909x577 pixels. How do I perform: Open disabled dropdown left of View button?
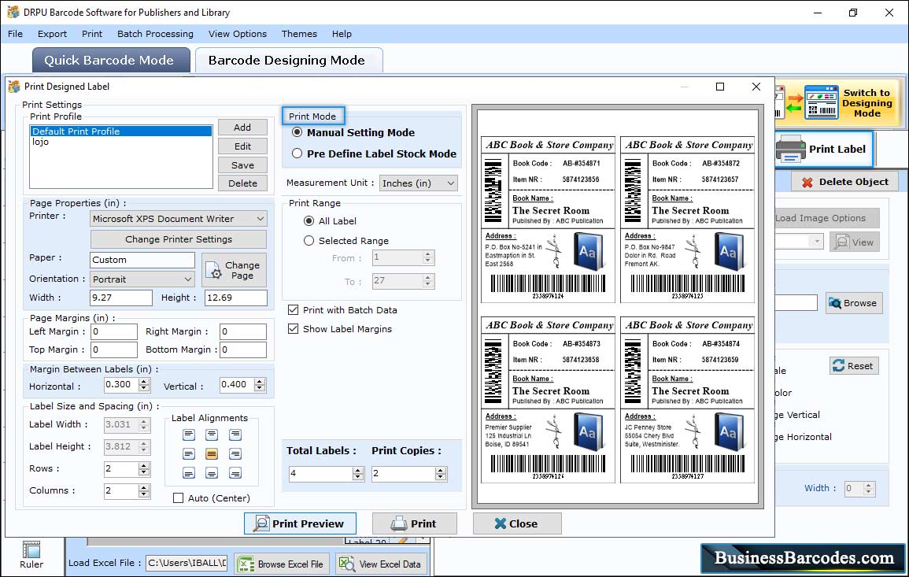[799, 241]
